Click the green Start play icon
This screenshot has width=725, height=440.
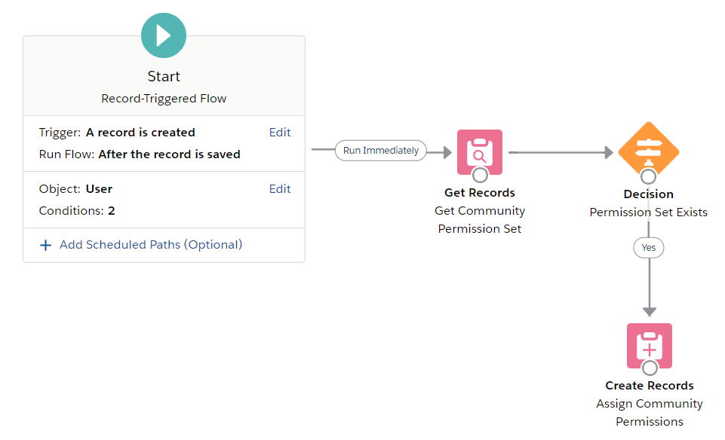click(x=164, y=35)
